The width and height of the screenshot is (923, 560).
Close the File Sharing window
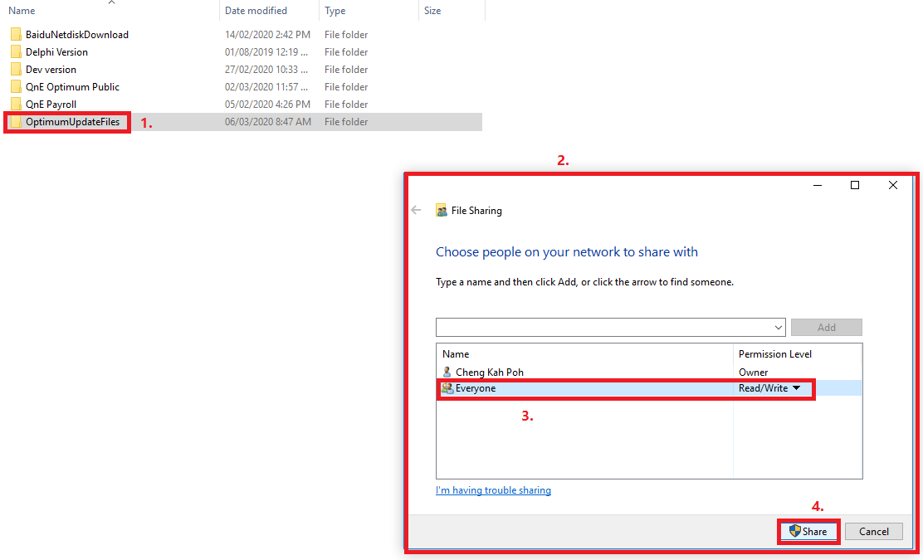893,185
